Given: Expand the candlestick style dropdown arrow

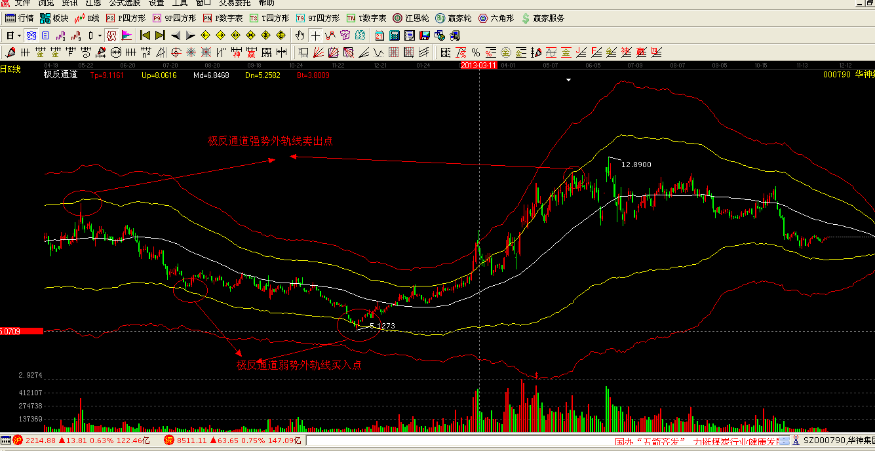Looking at the screenshot, I should pyautogui.click(x=100, y=35).
